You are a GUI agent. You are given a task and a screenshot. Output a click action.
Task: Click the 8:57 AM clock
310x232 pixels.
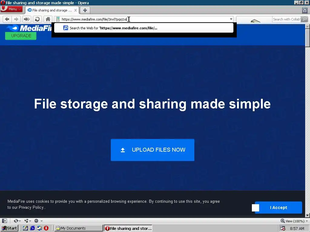(297, 228)
